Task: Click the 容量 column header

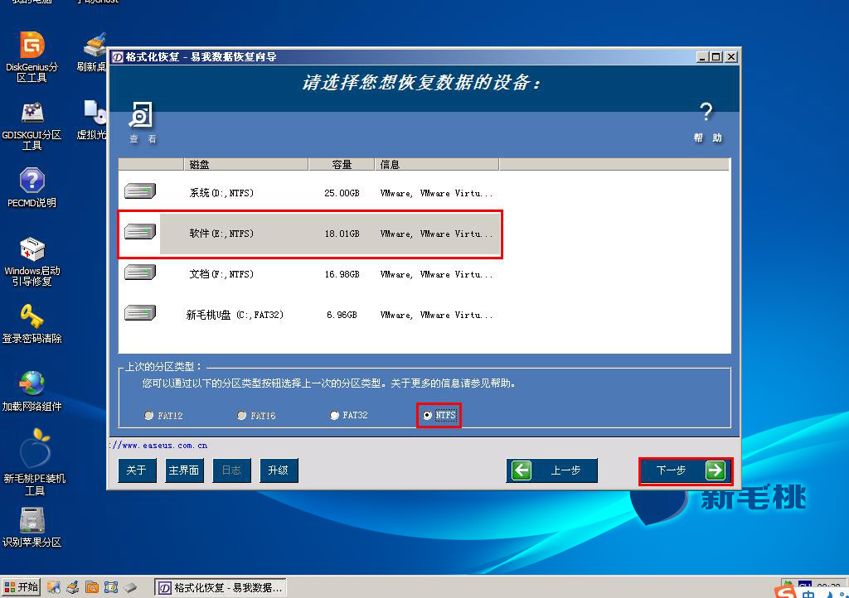Action: click(x=342, y=164)
